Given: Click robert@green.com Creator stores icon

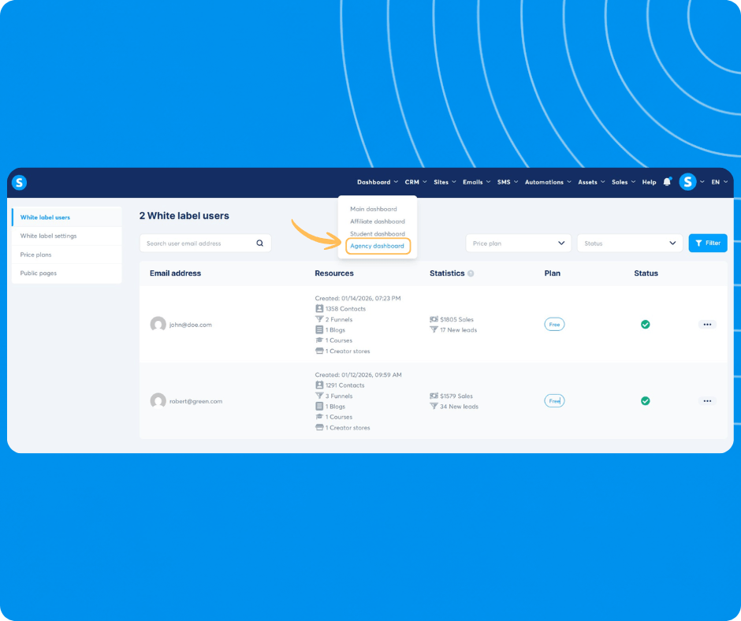Looking at the screenshot, I should tap(319, 428).
